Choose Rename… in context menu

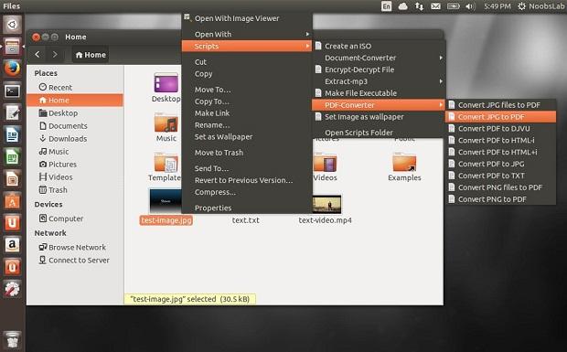point(247,125)
